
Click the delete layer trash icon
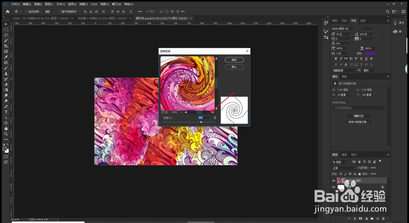[x=383, y=218]
